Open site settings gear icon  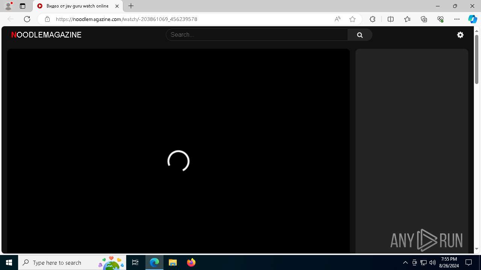point(460,35)
